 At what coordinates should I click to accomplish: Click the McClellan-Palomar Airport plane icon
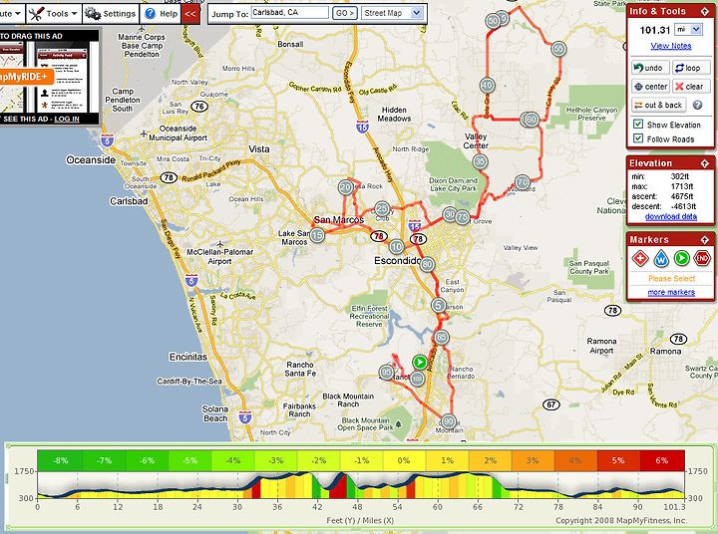point(220,244)
